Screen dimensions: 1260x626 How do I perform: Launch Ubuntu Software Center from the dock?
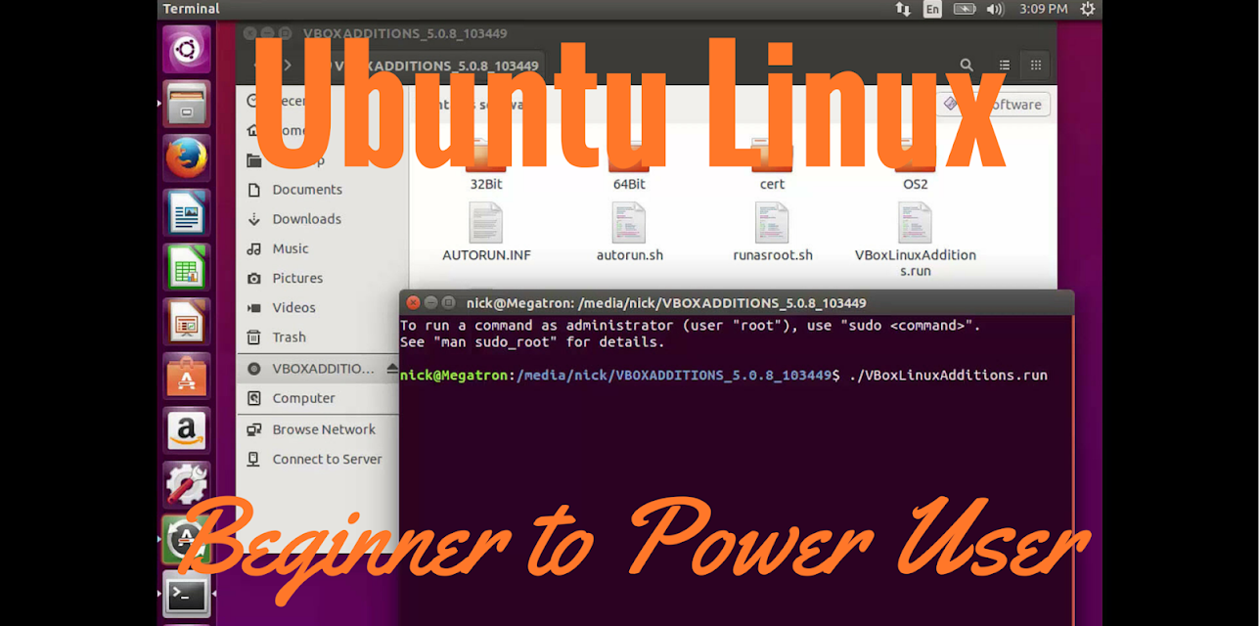click(x=186, y=375)
